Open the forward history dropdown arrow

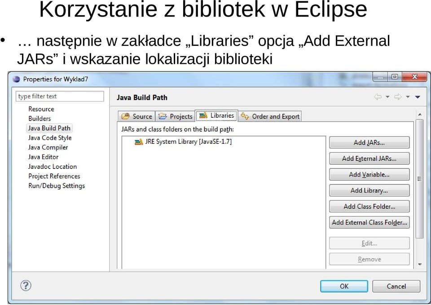[408, 97]
